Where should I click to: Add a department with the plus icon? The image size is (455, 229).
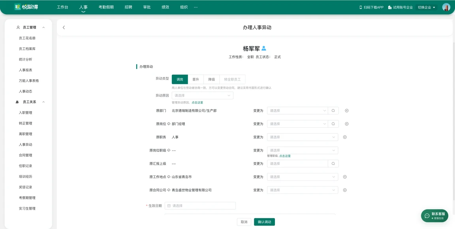coord(346,111)
